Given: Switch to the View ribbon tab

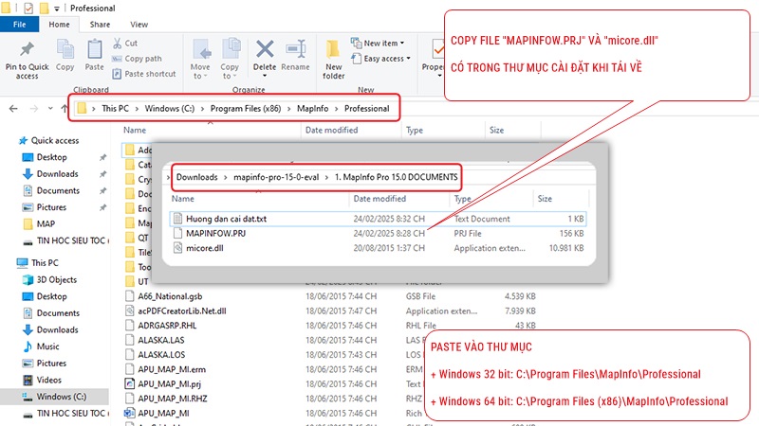Looking at the screenshot, I should (x=139, y=25).
